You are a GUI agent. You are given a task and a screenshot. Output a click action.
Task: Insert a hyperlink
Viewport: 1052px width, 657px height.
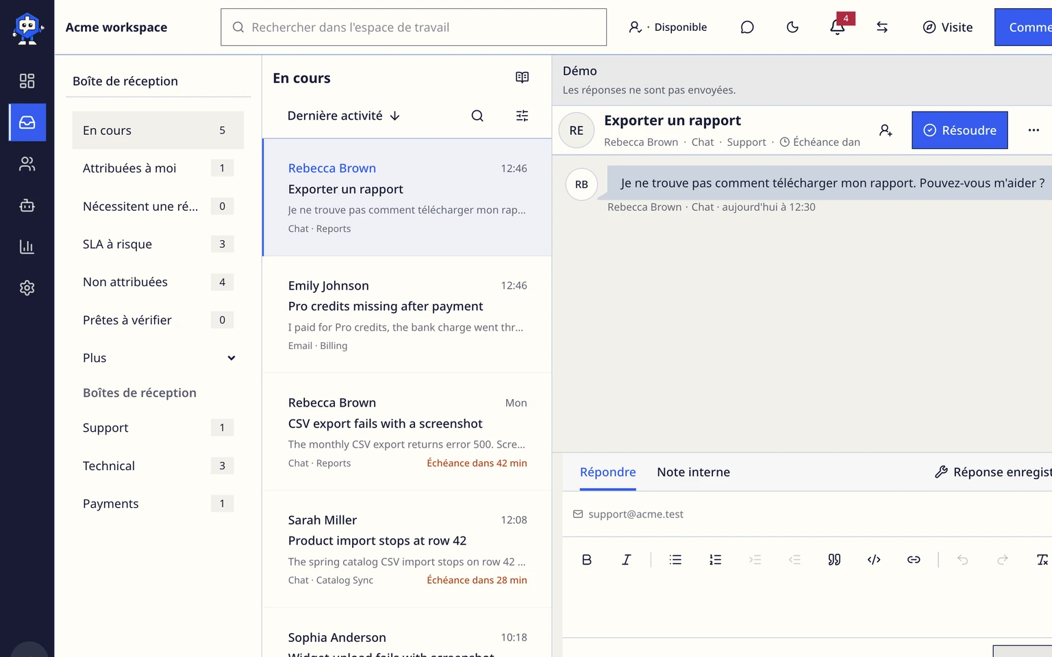click(914, 560)
